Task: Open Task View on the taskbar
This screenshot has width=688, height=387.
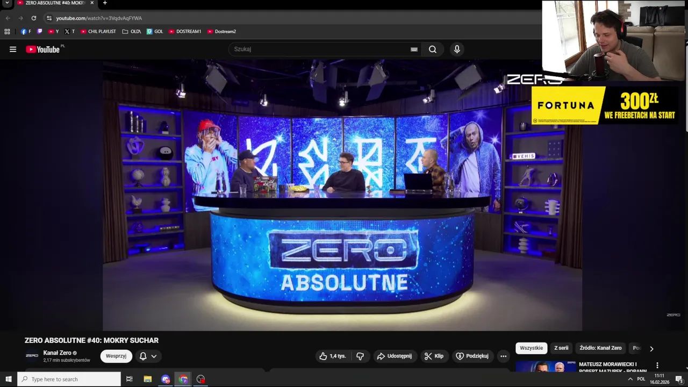Action: (130, 379)
